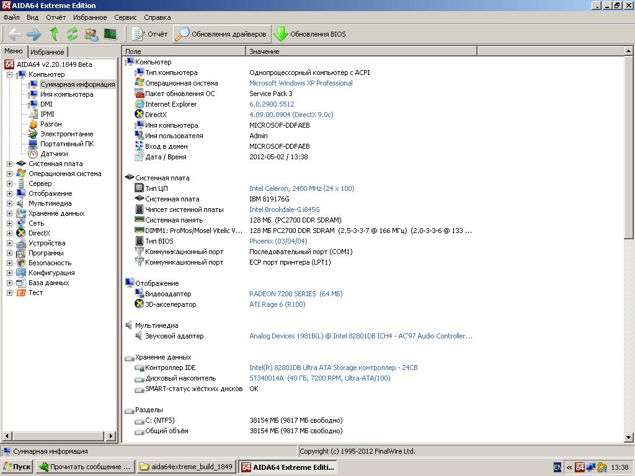
Task: Open the Прочитать сообщение taskbar item
Action: pyautogui.click(x=86, y=467)
